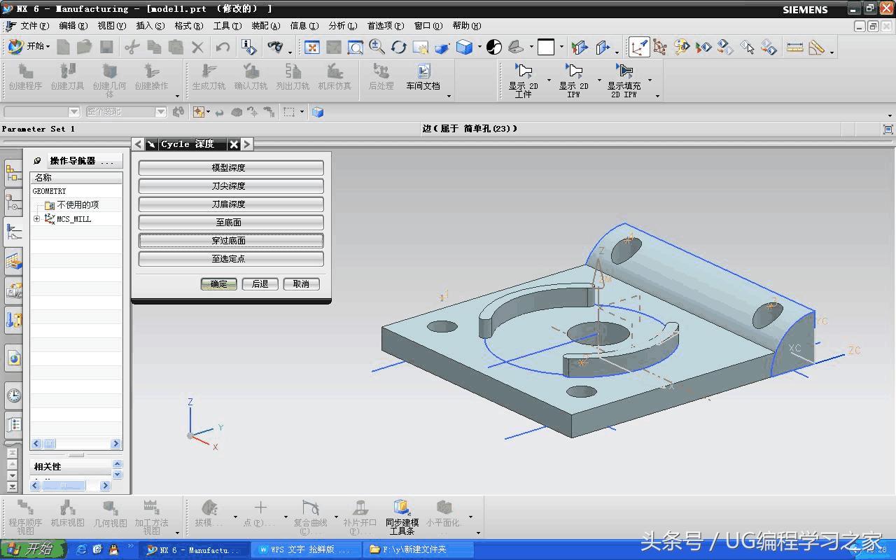Select the Rotate view tool

(399, 47)
